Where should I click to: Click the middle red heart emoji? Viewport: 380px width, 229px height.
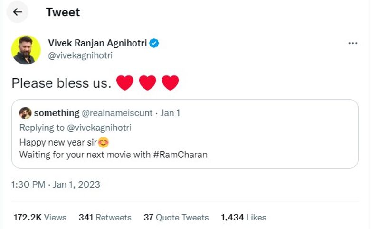pos(148,83)
